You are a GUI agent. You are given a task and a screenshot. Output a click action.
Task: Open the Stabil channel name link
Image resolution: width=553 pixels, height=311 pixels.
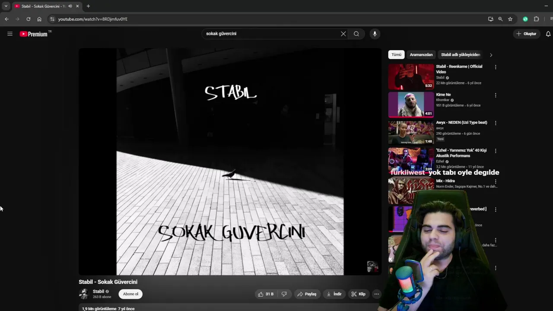click(99, 292)
